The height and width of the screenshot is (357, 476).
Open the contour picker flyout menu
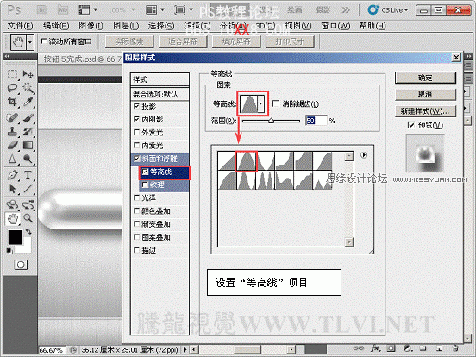tap(364, 155)
